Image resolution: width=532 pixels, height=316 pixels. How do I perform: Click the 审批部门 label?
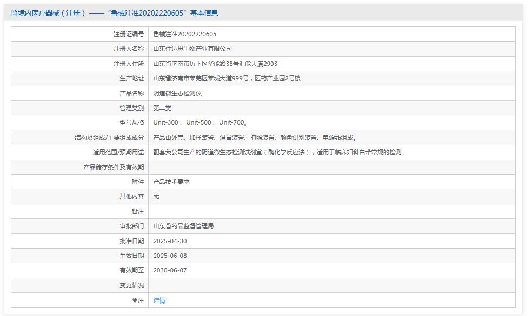click(x=131, y=226)
